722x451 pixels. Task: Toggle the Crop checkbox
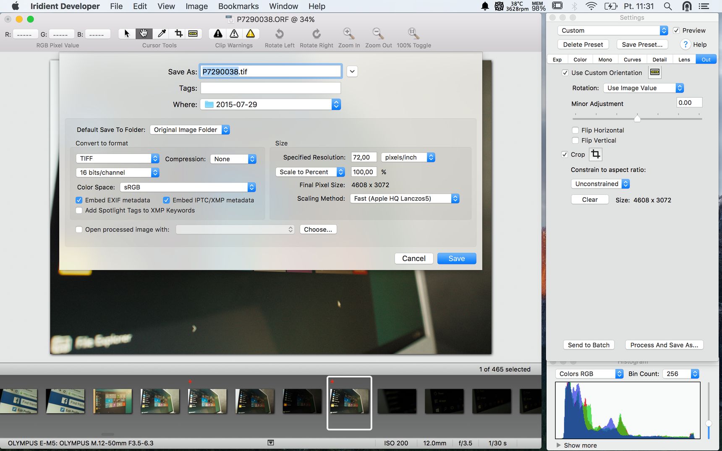click(565, 154)
